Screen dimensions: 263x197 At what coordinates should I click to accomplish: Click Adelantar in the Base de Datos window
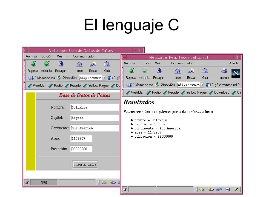pos(47,67)
